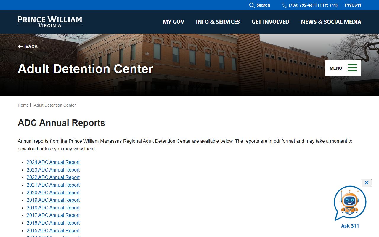Open 2024 ADC Annual Report
This screenshot has height=237, width=379.
click(53, 162)
